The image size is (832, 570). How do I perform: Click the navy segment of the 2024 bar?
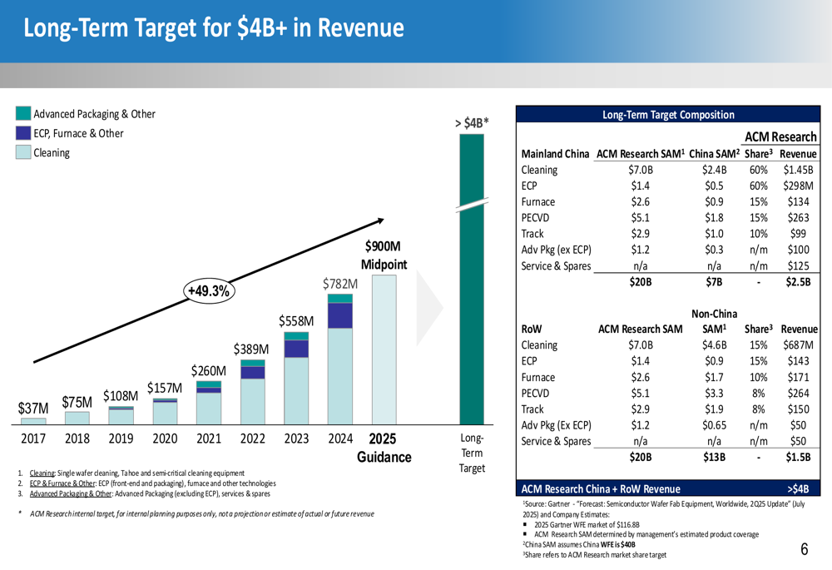click(340, 315)
